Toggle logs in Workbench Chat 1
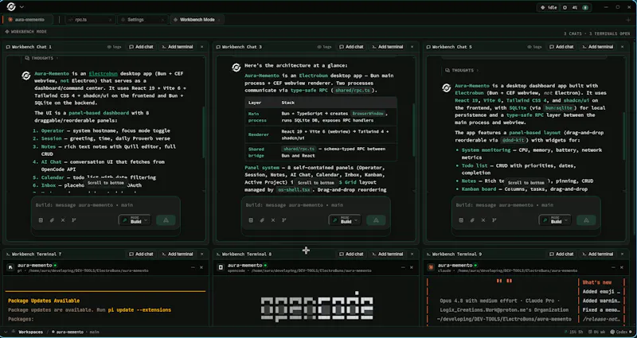637x338 pixels. click(114, 47)
